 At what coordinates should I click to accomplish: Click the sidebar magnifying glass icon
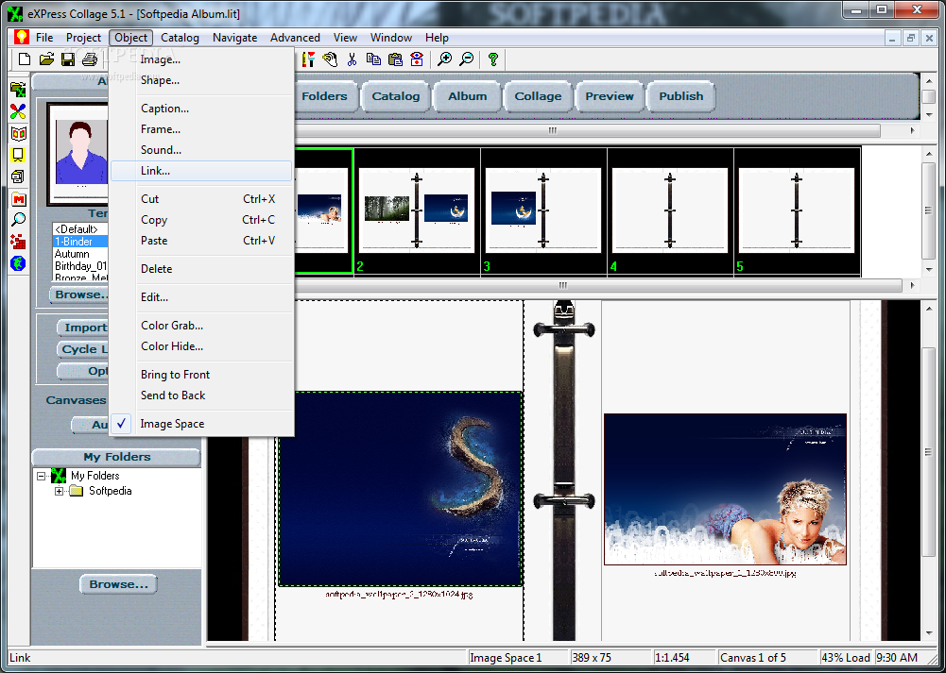coord(19,220)
